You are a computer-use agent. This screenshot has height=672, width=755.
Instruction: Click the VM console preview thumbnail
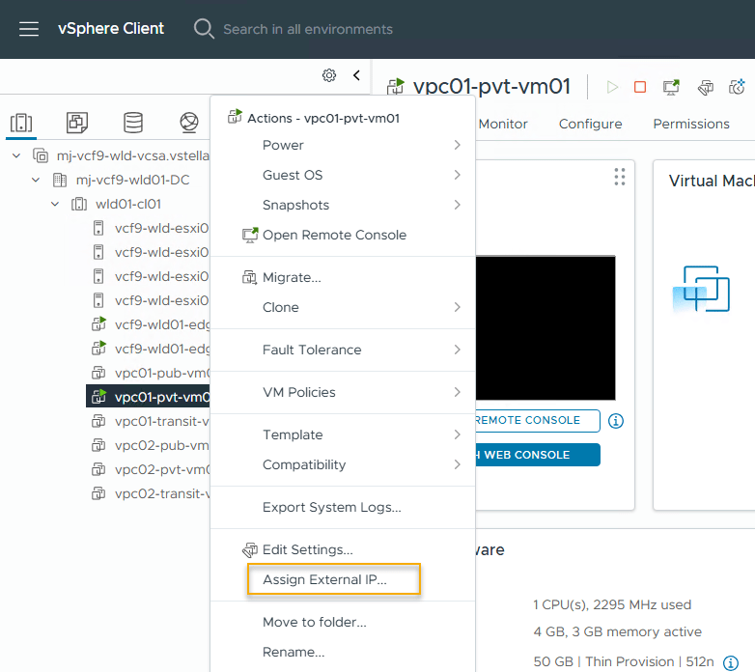[545, 328]
